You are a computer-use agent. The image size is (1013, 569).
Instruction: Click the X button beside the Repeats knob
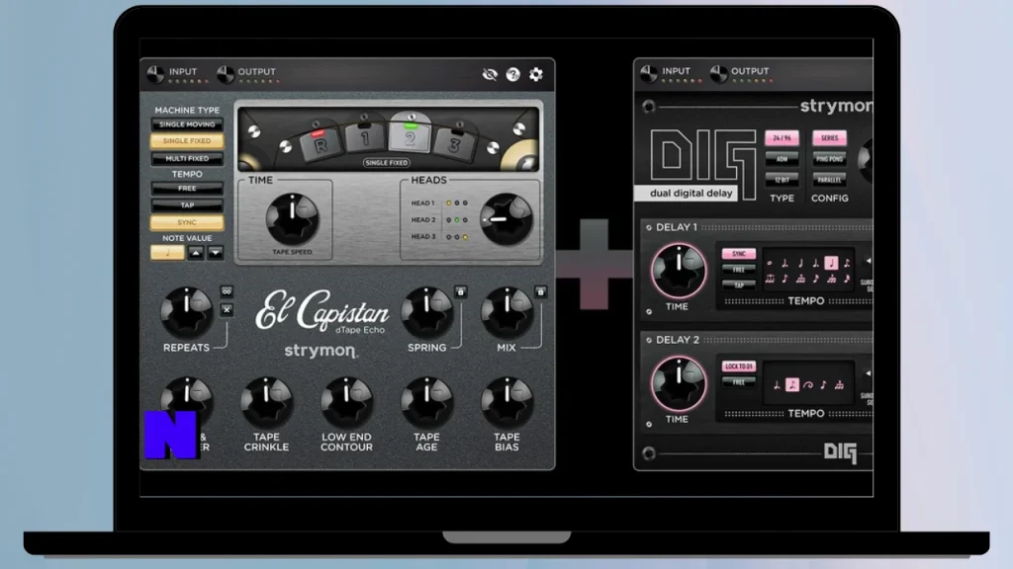(x=227, y=310)
